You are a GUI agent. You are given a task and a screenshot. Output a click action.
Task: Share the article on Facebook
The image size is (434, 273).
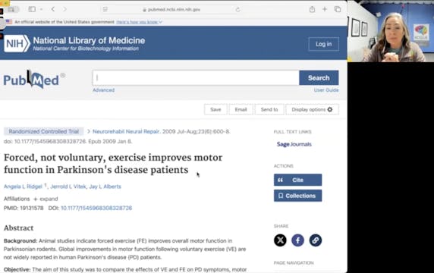pyautogui.click(x=298, y=240)
